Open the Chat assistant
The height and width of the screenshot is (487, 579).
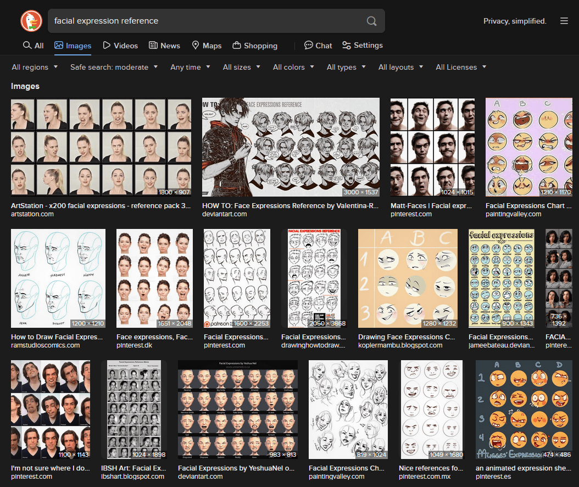(318, 46)
